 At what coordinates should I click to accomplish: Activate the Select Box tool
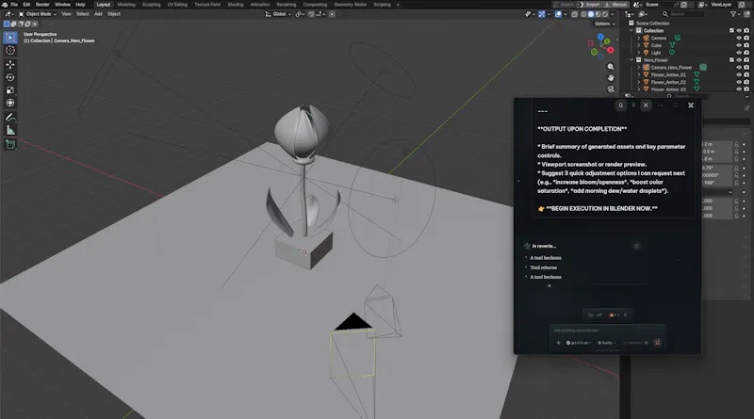point(10,38)
